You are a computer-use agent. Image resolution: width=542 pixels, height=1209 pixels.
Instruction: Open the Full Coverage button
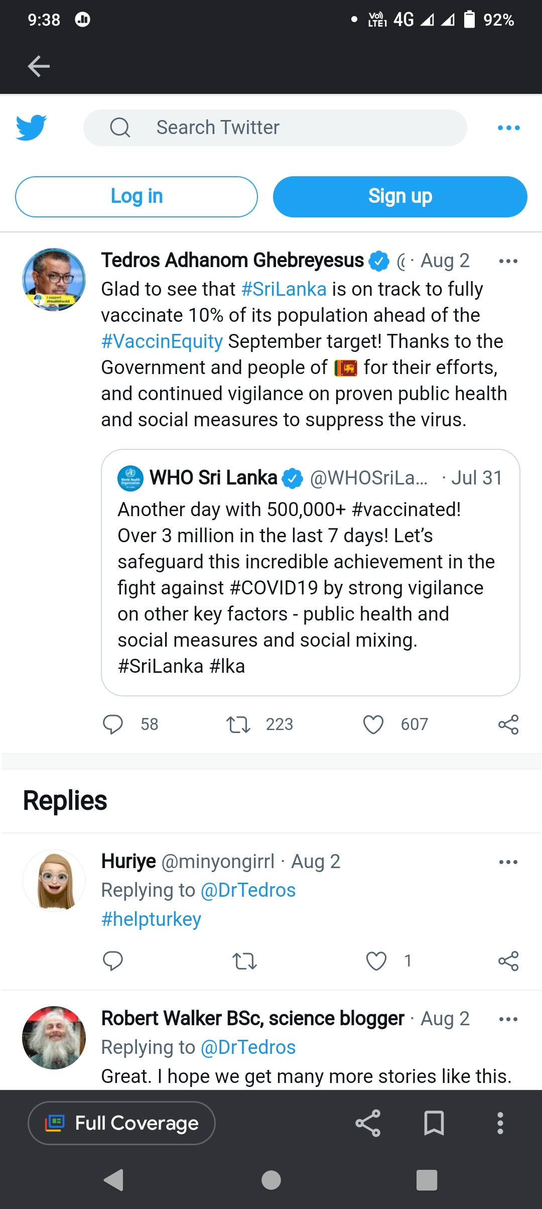[121, 1123]
